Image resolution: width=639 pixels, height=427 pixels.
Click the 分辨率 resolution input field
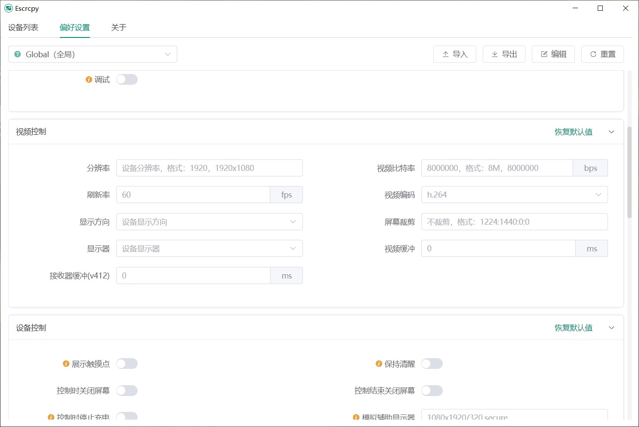pyautogui.click(x=209, y=168)
